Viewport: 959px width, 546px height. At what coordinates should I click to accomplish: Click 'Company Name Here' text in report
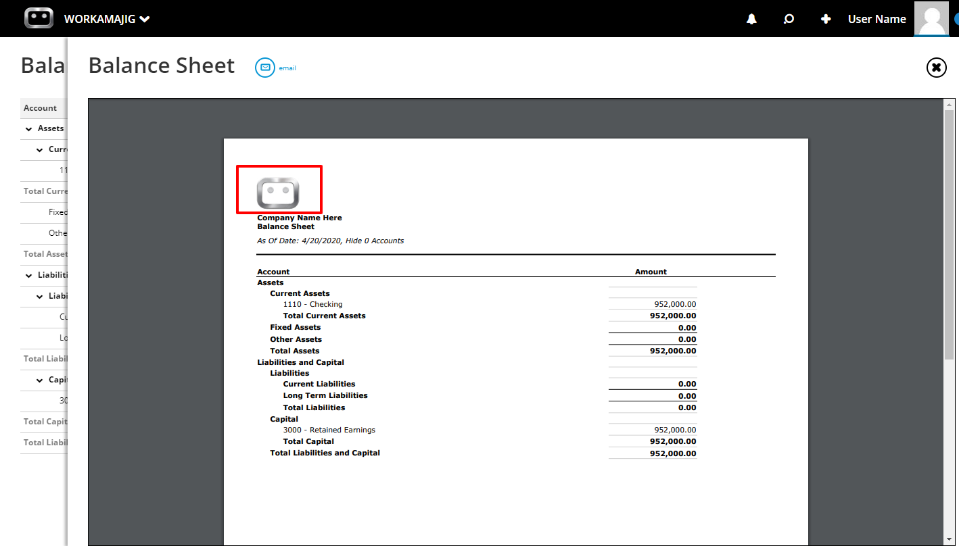point(300,218)
